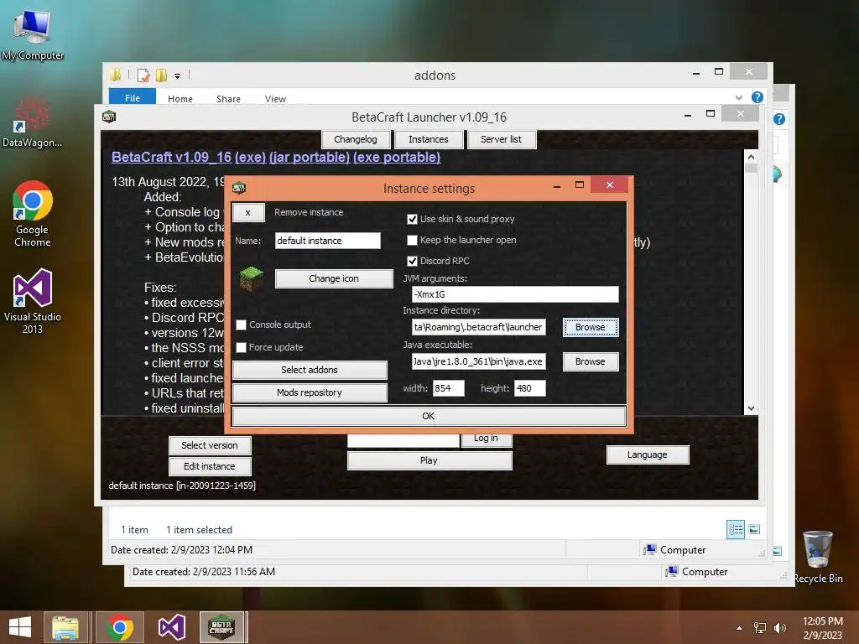859x644 pixels.
Task: Click Select version button
Action: [210, 445]
